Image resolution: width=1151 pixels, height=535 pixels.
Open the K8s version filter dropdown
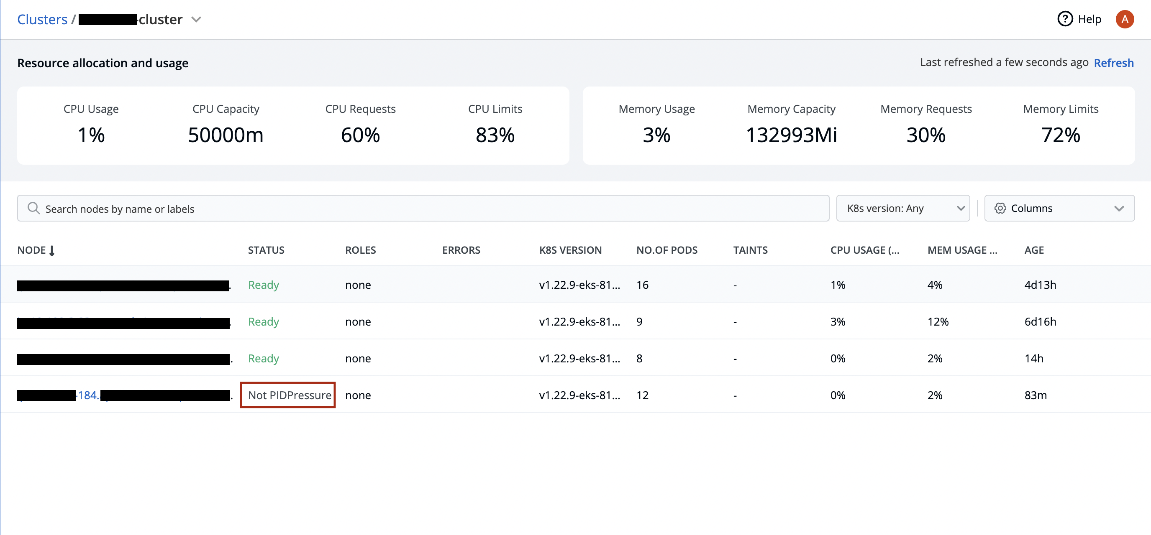click(902, 209)
